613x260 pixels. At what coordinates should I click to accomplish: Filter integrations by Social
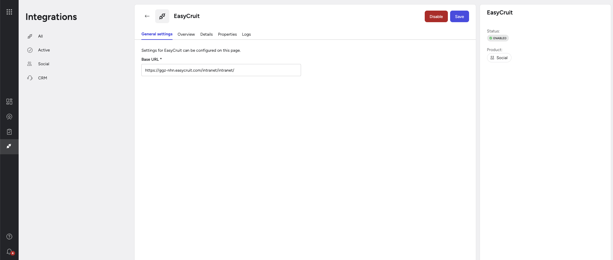click(44, 64)
